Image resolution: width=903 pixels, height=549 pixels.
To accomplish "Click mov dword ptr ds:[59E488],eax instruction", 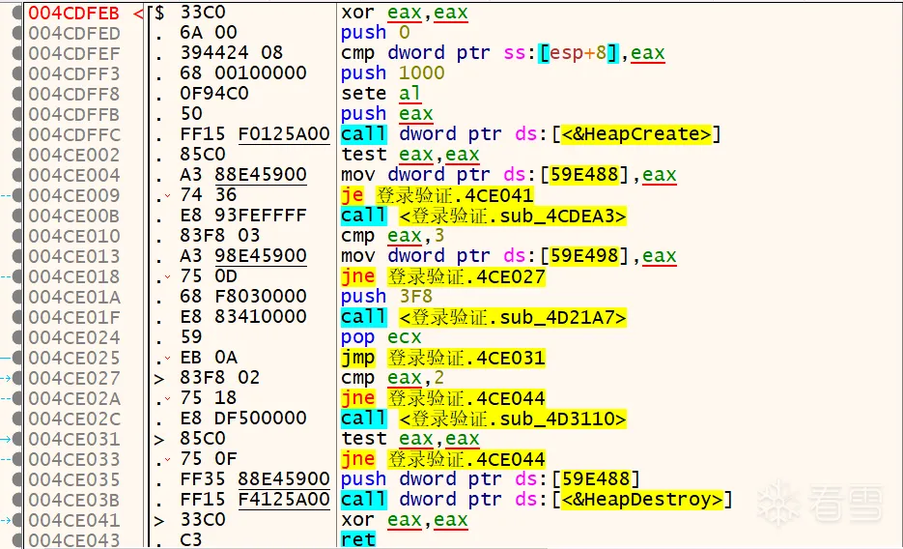I will tap(509, 175).
